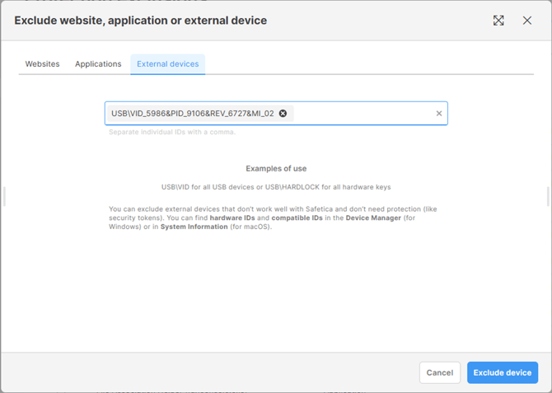The width and height of the screenshot is (552, 393).
Task: Click the right edge panel resize handle
Action: [548, 196]
